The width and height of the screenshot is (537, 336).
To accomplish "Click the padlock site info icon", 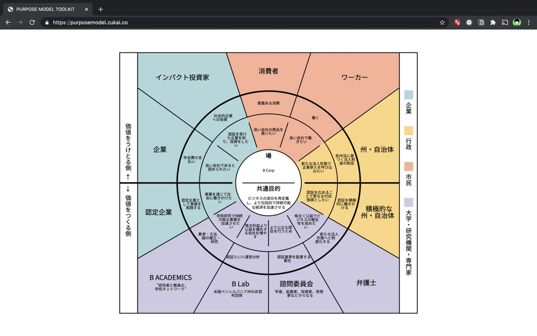I will pyautogui.click(x=47, y=22).
